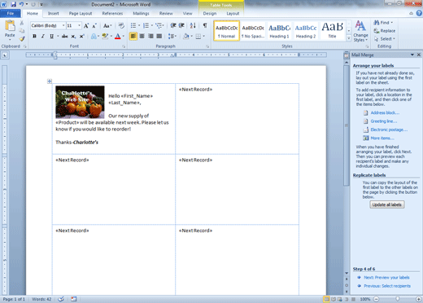Toggle Subscript formatting
Viewport: 423px width, 303px height.
tap(73, 36)
